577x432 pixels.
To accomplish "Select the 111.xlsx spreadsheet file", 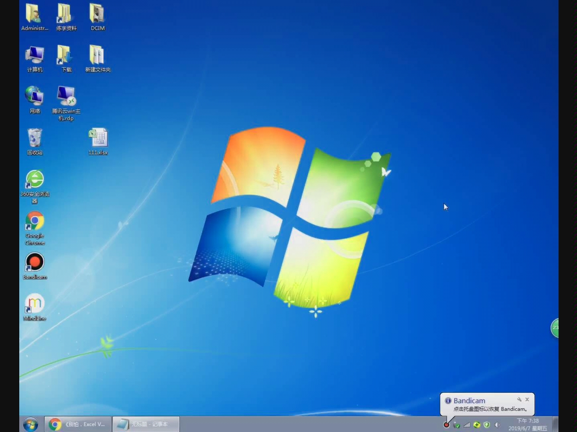I will [98, 141].
